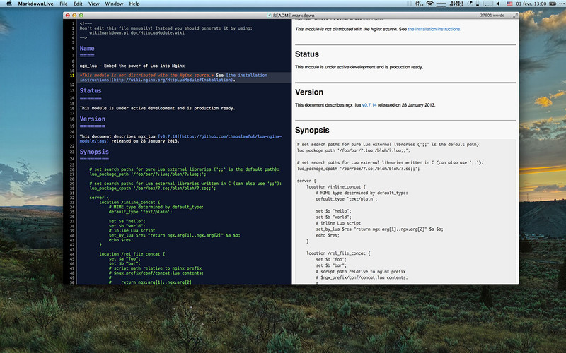Click the github.com/chaoslawful URL in editor
Screen dimensions: 566x353
[x=231, y=136]
